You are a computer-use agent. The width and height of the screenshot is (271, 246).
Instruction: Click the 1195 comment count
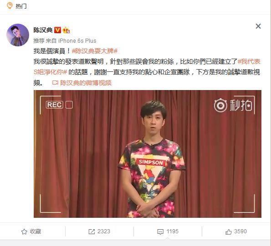(172, 231)
